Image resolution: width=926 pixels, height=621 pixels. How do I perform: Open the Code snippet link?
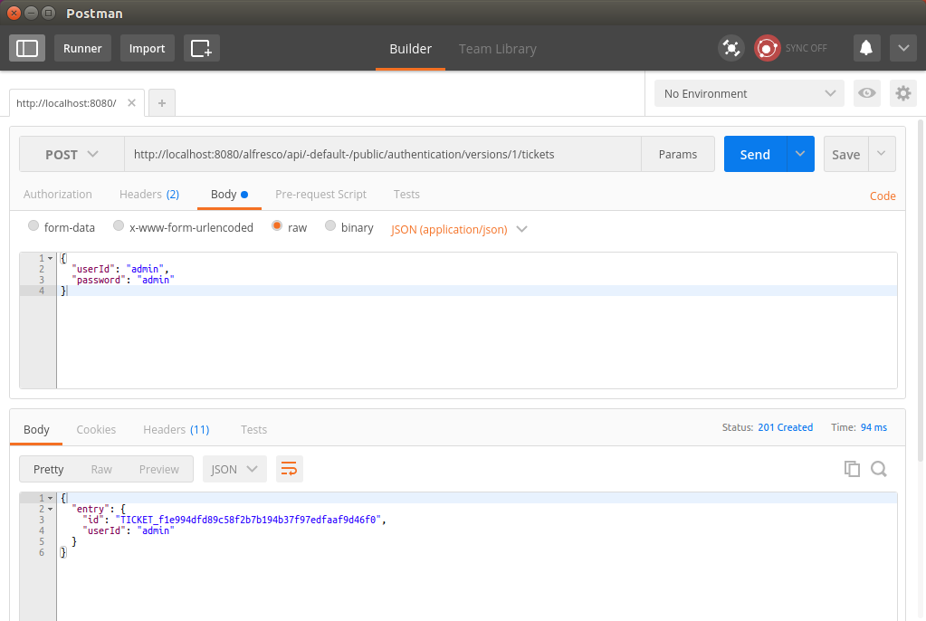(x=883, y=196)
